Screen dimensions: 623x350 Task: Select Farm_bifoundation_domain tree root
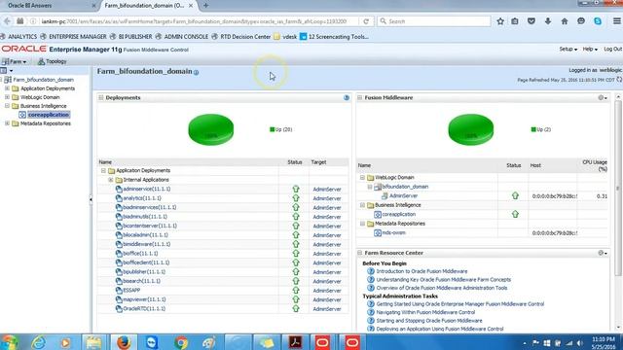43,80
